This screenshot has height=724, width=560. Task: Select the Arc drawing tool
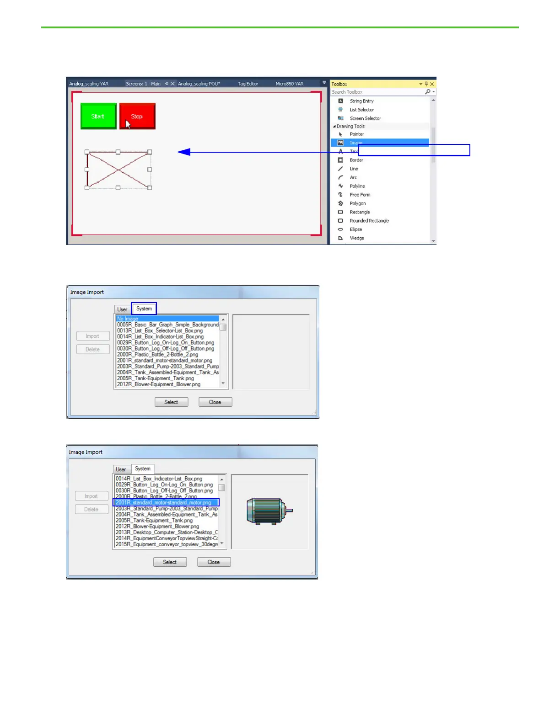pyautogui.click(x=380, y=177)
